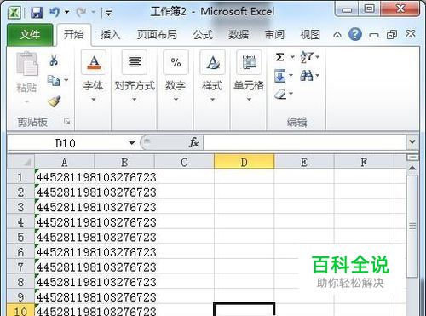
Task: Select column E header
Action: click(x=304, y=163)
